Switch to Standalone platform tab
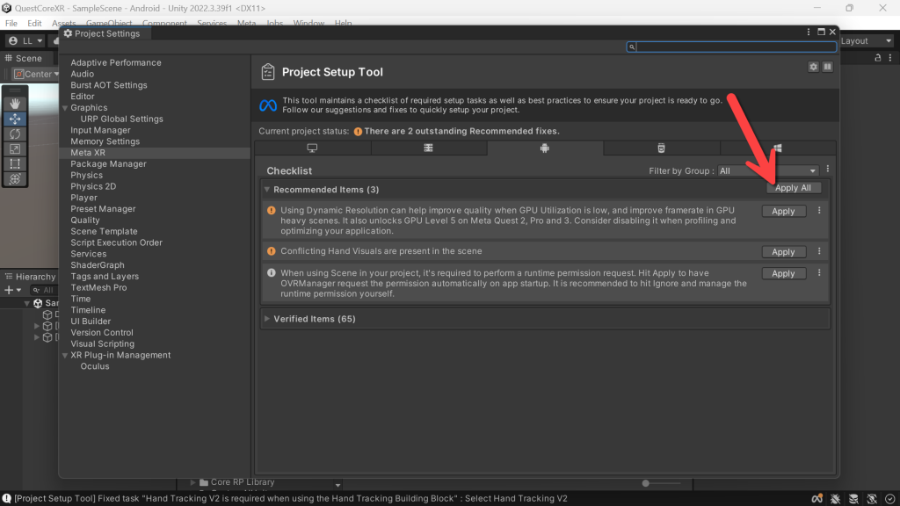900x506 pixels. (x=312, y=148)
